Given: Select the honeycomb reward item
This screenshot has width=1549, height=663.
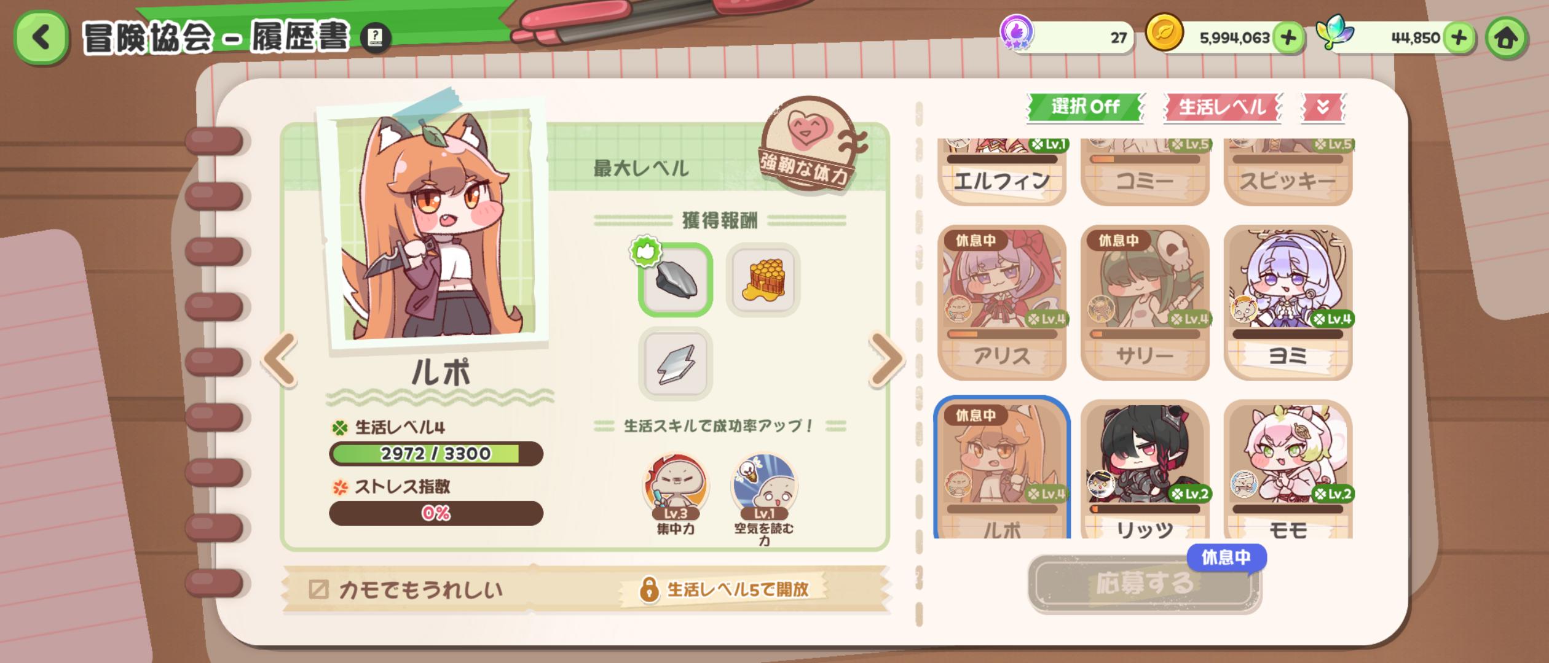Looking at the screenshot, I should tap(763, 280).
